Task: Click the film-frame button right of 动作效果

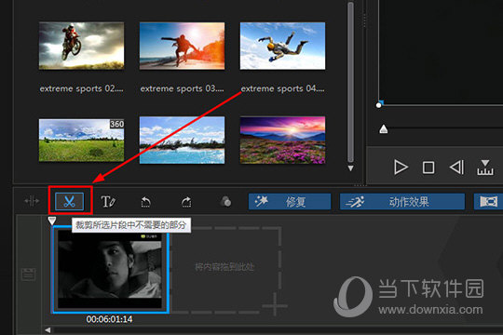Action: coord(489,202)
